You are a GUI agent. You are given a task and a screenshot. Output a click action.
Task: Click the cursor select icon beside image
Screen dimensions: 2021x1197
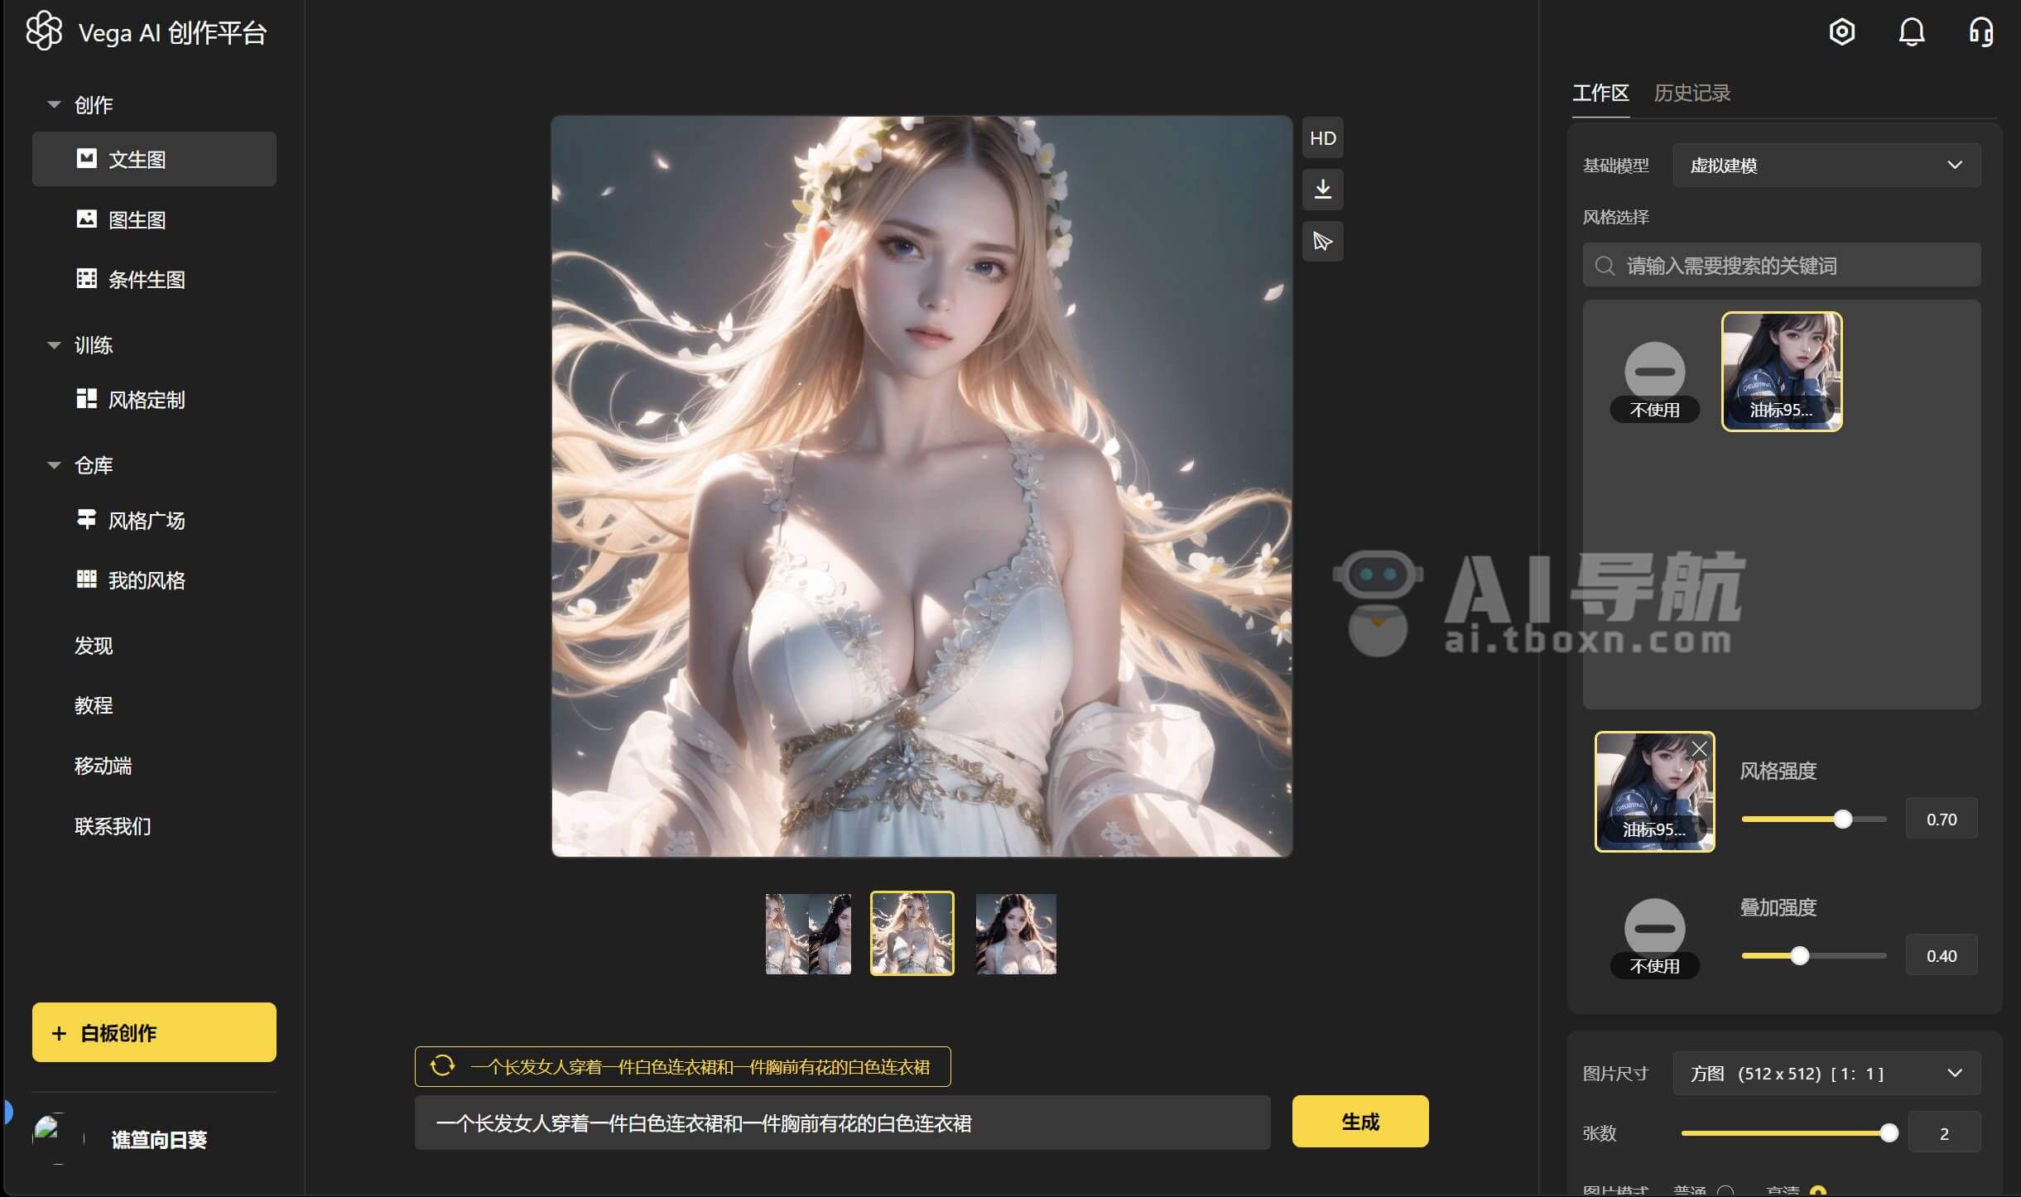(x=1322, y=242)
